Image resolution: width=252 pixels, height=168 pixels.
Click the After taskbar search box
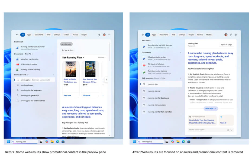(x=151, y=142)
